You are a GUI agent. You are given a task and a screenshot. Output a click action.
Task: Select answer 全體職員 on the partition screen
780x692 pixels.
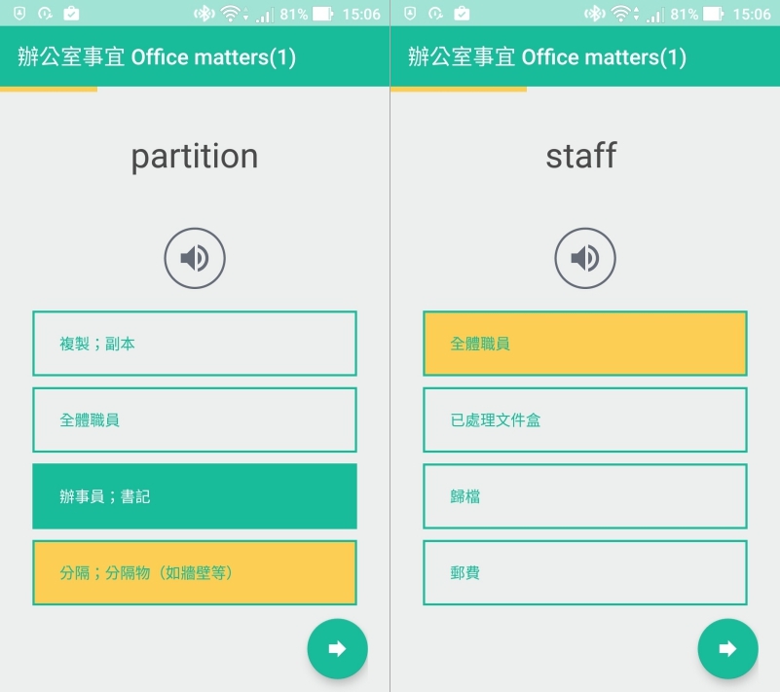coord(195,420)
